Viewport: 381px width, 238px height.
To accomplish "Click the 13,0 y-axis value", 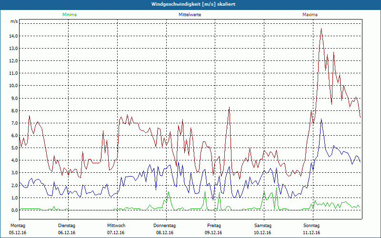I will point(13,49).
